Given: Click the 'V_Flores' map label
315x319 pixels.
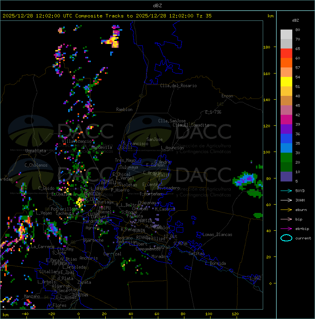Looking at the screenshot, I should tap(57, 305).
